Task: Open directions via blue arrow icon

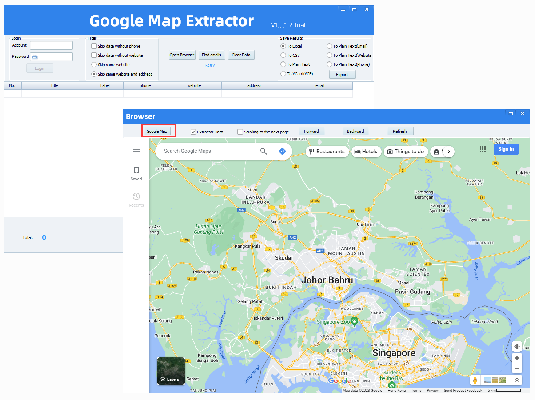Action: [282, 151]
